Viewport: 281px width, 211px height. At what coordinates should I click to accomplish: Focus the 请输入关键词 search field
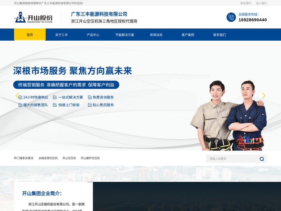tap(232, 159)
